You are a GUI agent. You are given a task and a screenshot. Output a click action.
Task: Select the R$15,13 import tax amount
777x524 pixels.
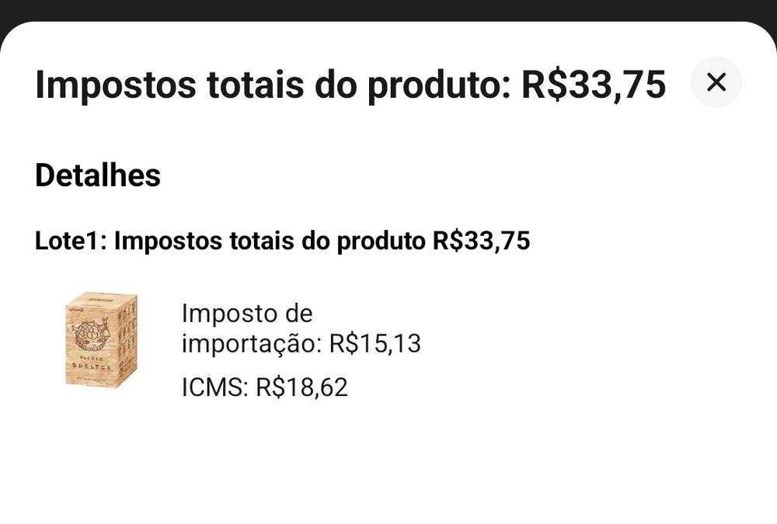coord(375,344)
